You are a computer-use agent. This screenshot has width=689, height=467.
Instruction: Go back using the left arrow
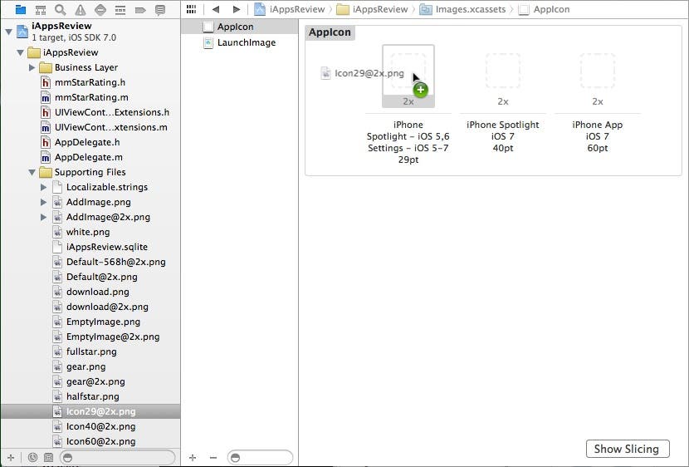pyautogui.click(x=216, y=9)
